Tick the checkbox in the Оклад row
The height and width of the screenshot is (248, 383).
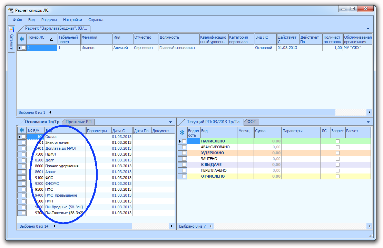24,137
